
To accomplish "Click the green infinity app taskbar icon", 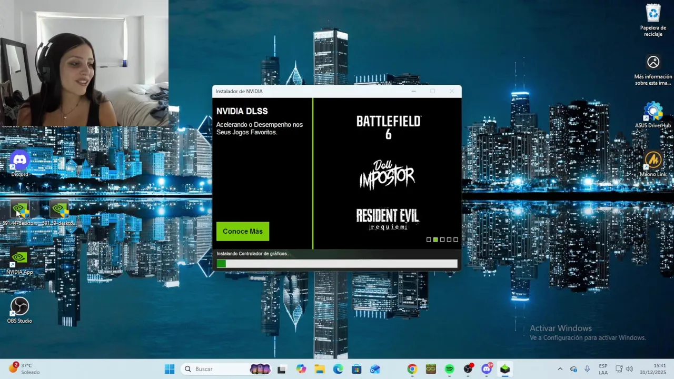I will [x=431, y=369].
